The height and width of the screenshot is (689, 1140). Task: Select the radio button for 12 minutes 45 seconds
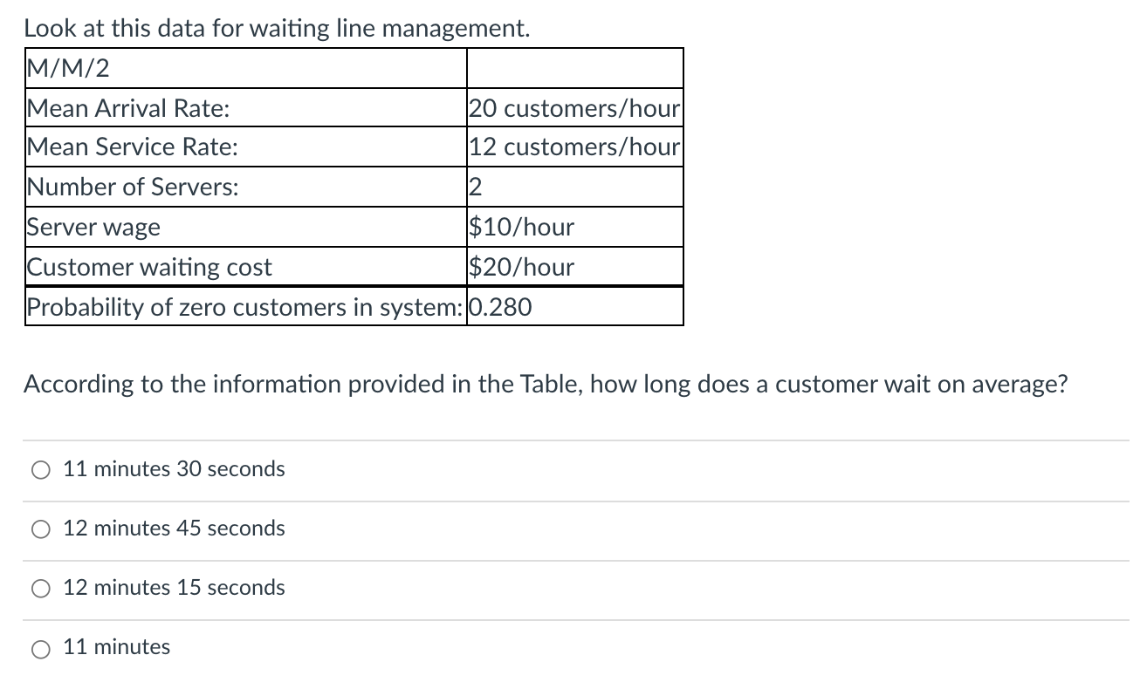(39, 529)
